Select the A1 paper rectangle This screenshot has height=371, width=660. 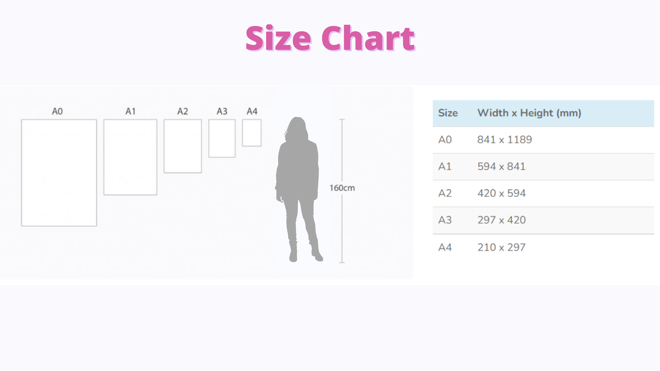click(130, 157)
